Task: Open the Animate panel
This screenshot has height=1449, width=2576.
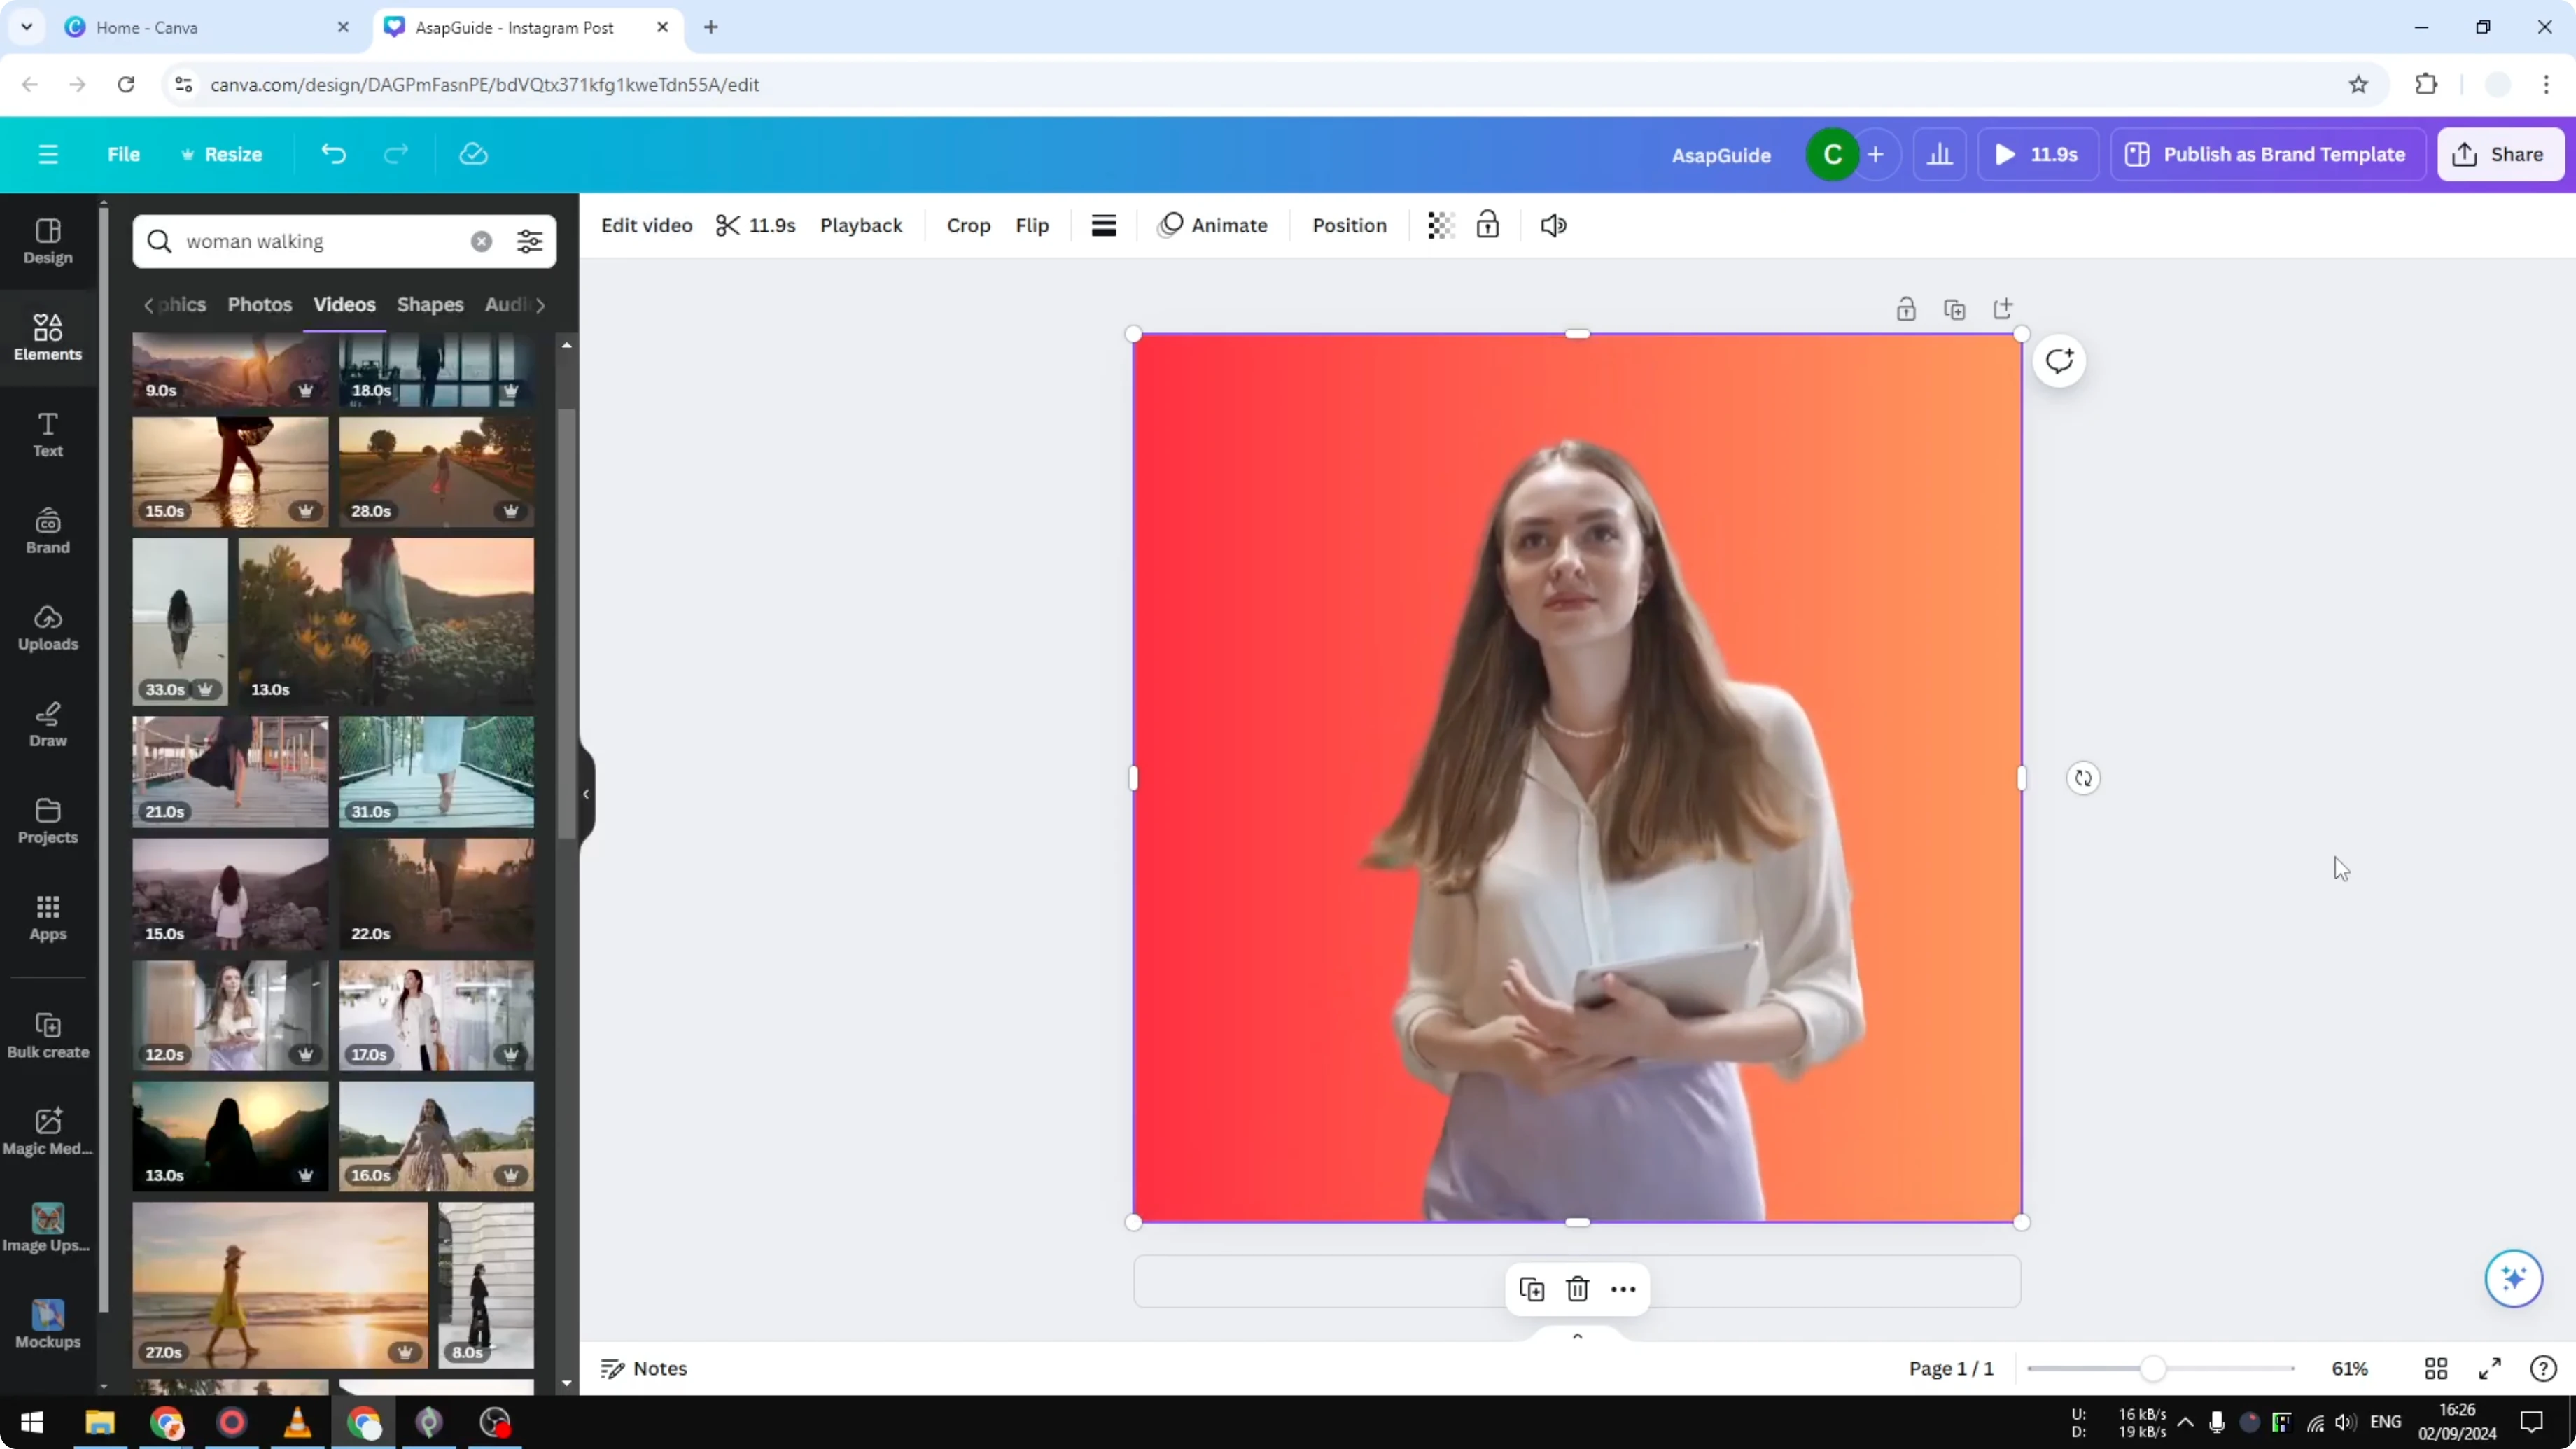Action: pyautogui.click(x=1212, y=226)
